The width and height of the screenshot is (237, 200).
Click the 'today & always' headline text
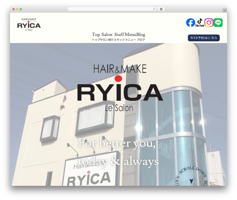point(118,162)
